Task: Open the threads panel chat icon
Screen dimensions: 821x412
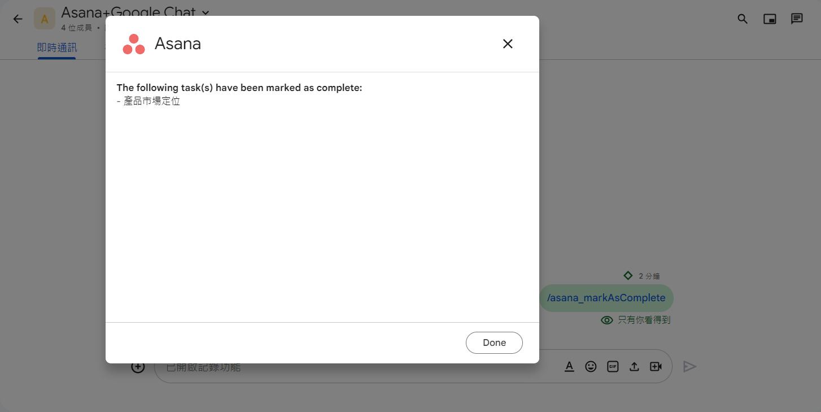Action: click(x=797, y=19)
